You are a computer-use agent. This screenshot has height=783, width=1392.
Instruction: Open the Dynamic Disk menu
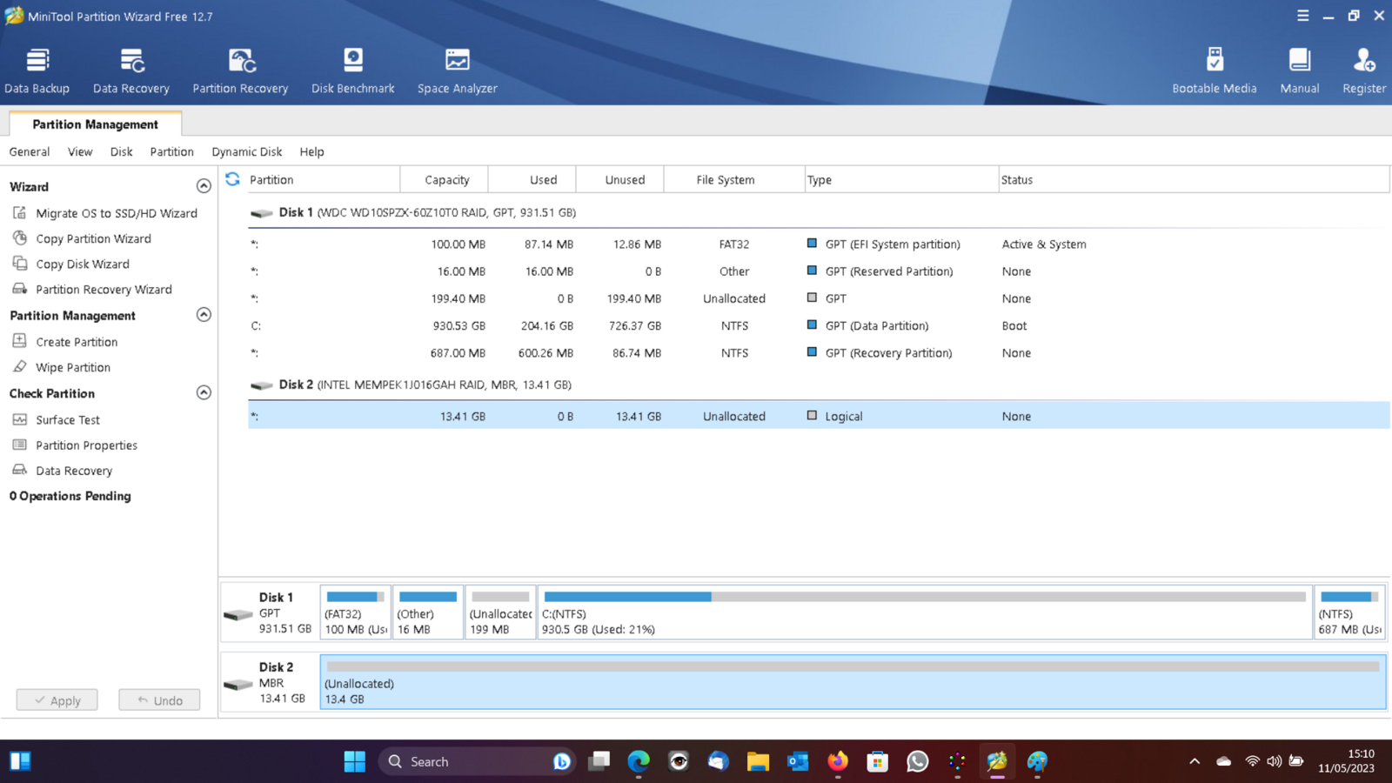(x=246, y=151)
